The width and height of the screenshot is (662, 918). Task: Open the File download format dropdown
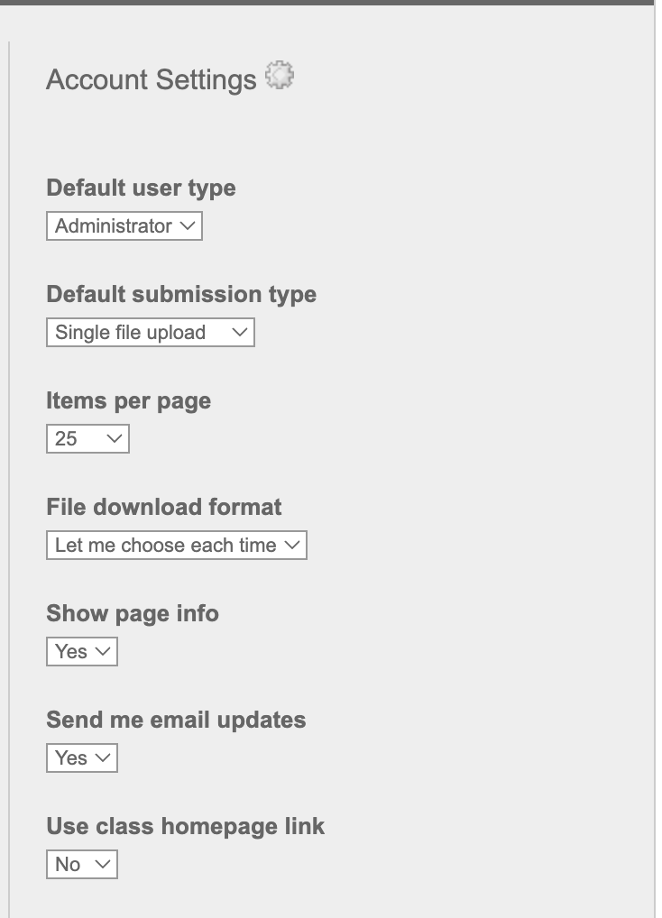(x=176, y=546)
